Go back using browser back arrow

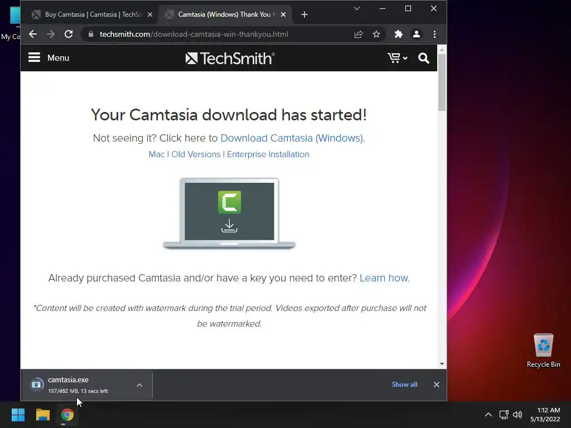click(x=33, y=34)
